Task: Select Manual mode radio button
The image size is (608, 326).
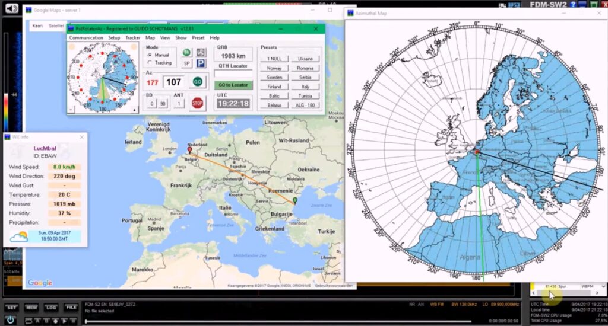Action: 150,55
